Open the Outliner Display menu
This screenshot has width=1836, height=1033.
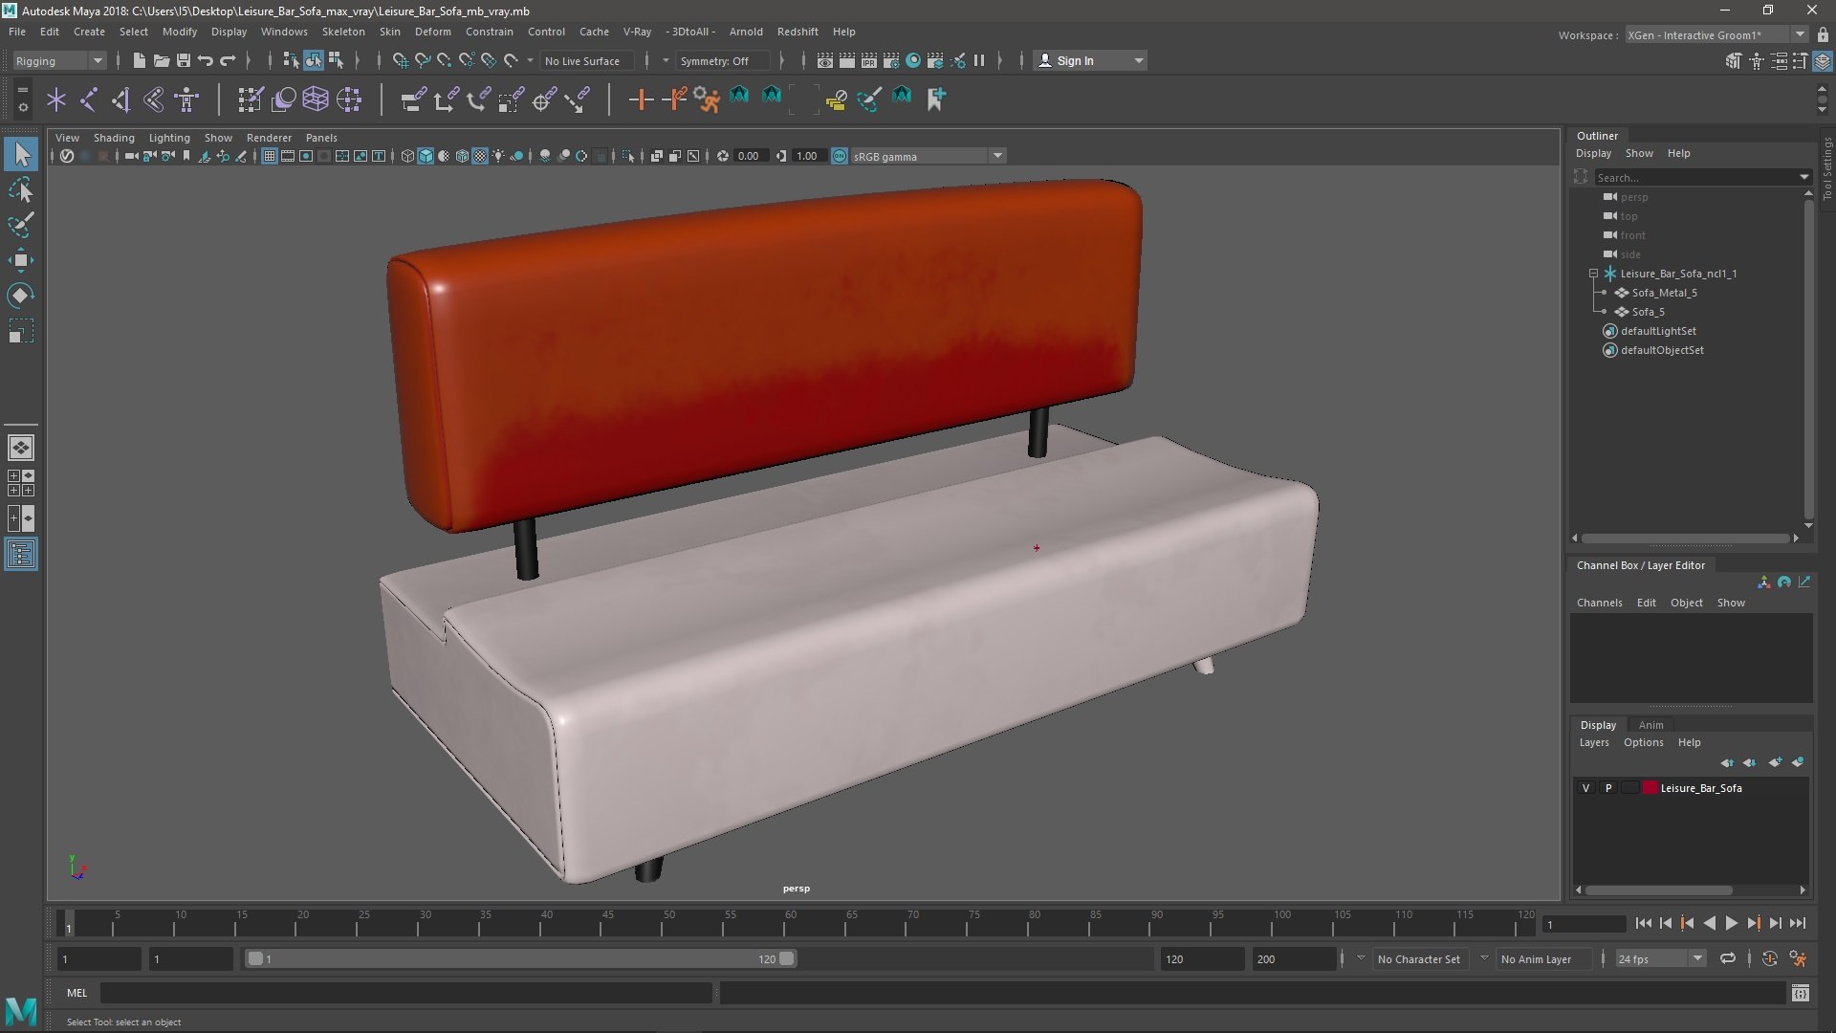coord(1593,153)
